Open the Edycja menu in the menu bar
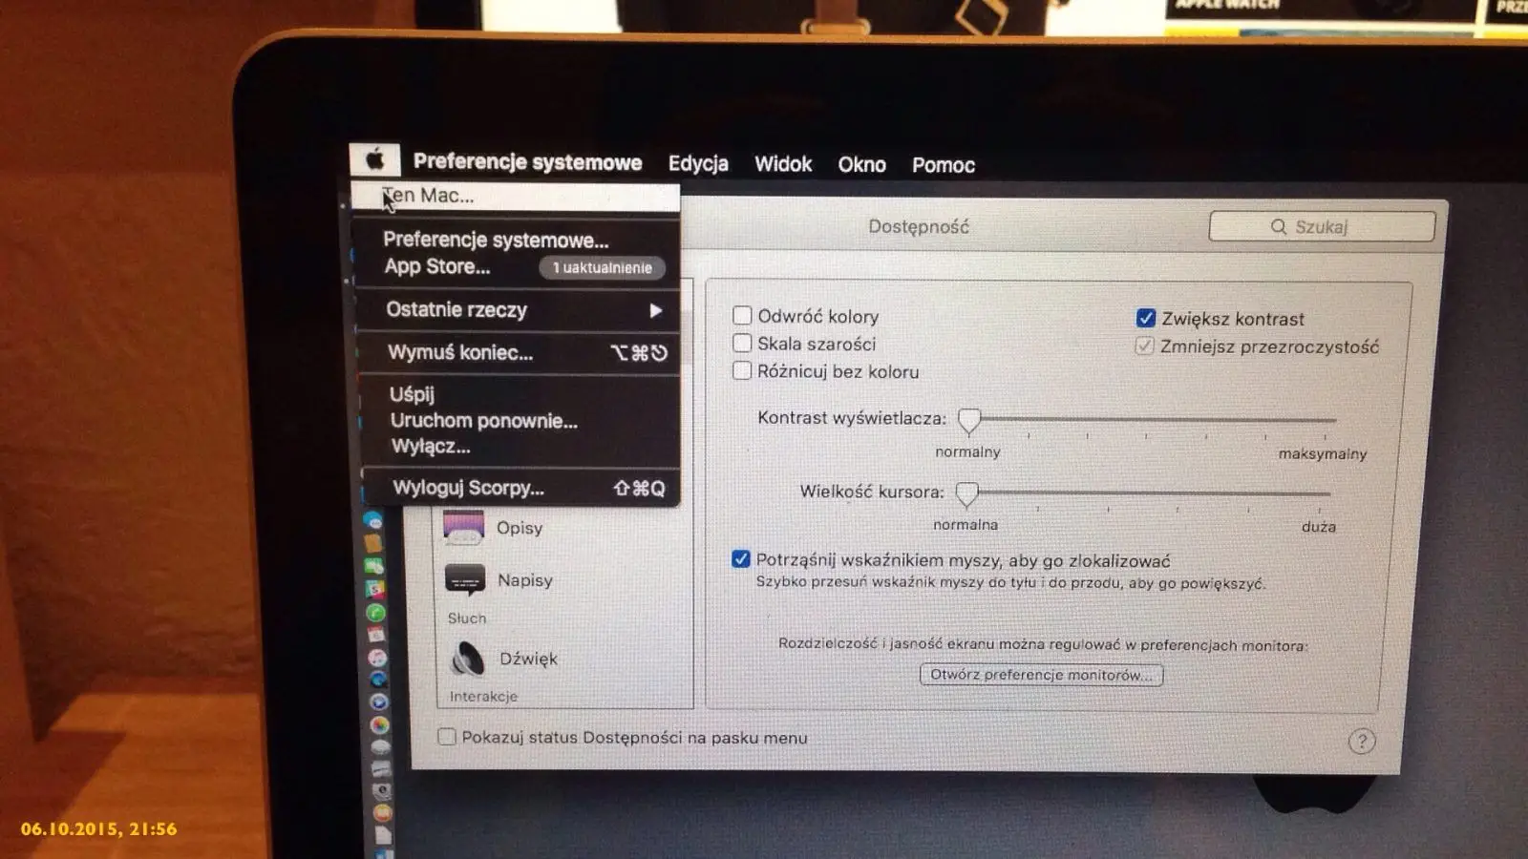The height and width of the screenshot is (859, 1528). tap(698, 163)
